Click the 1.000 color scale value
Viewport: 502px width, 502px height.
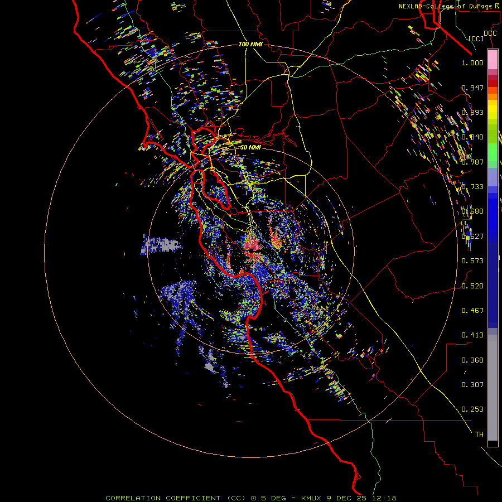[x=472, y=62]
